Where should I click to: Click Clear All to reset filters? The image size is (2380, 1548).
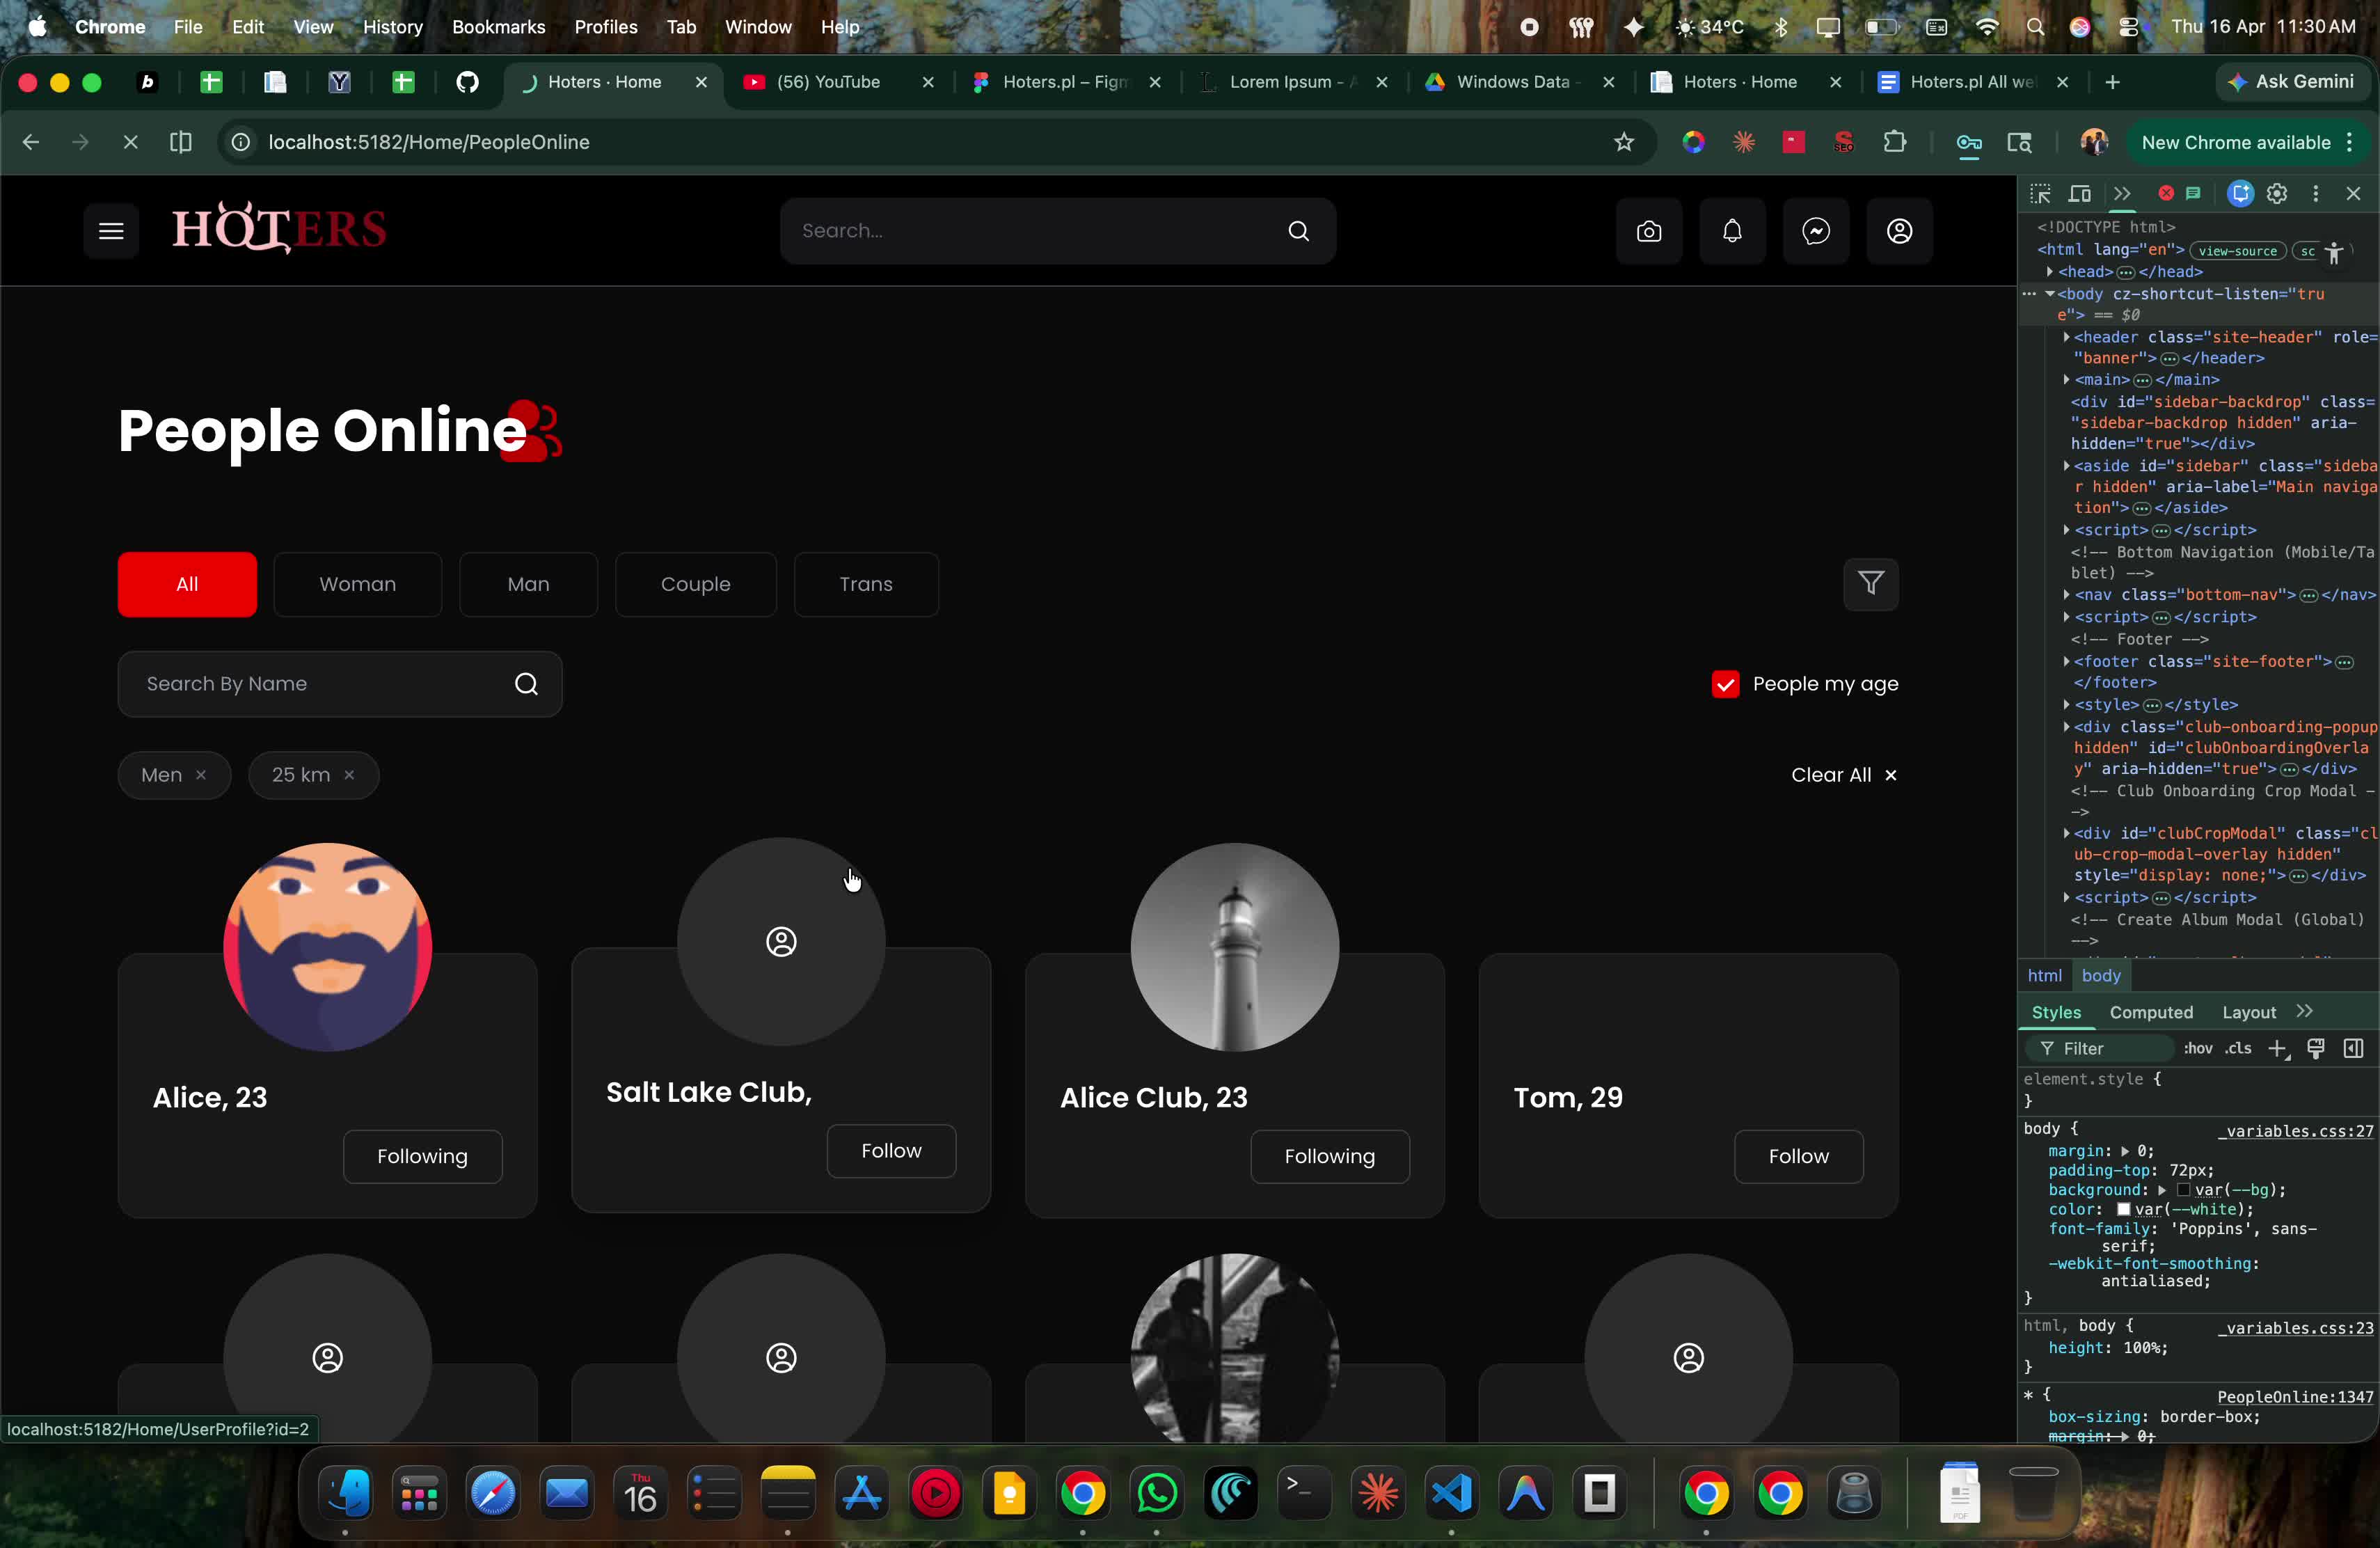click(x=1844, y=775)
